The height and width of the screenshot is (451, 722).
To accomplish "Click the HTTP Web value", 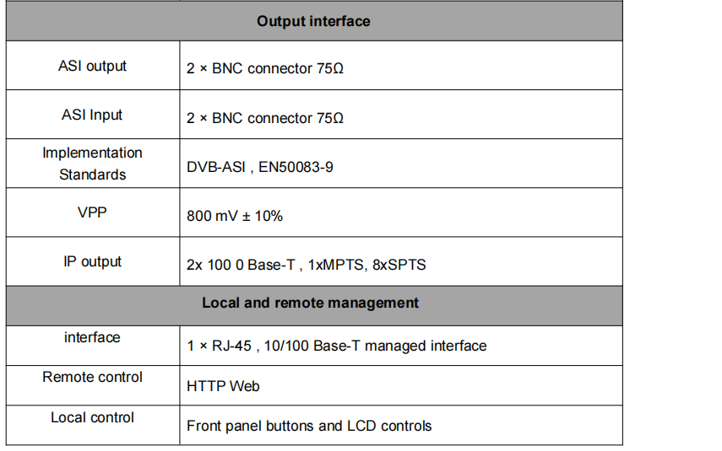I will click(223, 386).
